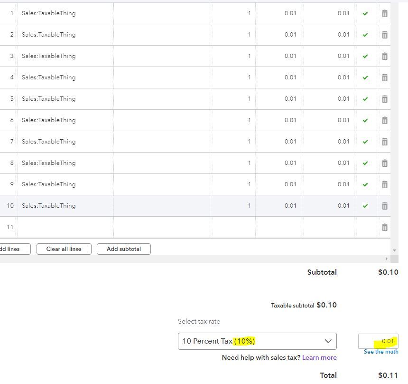Screen dimensions: 408x384
Task: Toggle the taxable checkmark on line 7
Action: coord(365,142)
